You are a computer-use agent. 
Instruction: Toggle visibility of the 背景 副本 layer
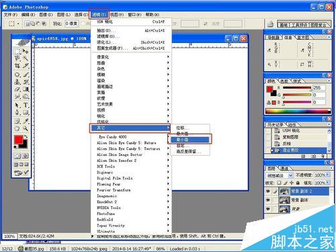268,200
